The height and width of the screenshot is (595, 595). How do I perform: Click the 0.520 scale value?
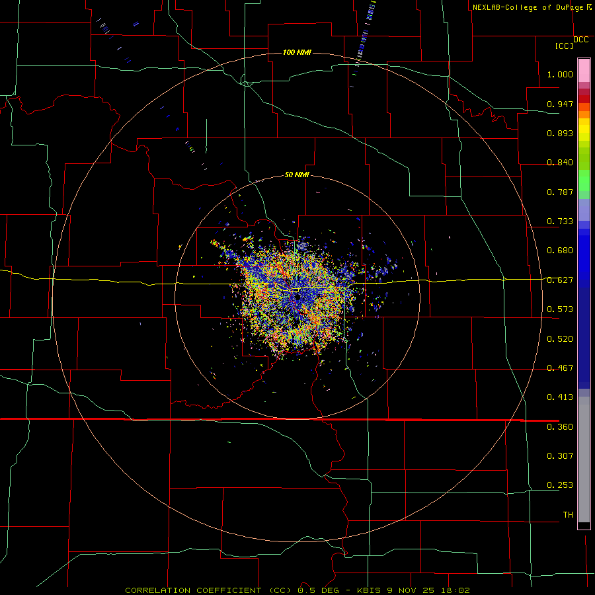click(x=560, y=339)
